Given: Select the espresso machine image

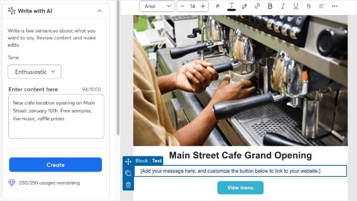Looking at the screenshot, I should (x=240, y=81).
